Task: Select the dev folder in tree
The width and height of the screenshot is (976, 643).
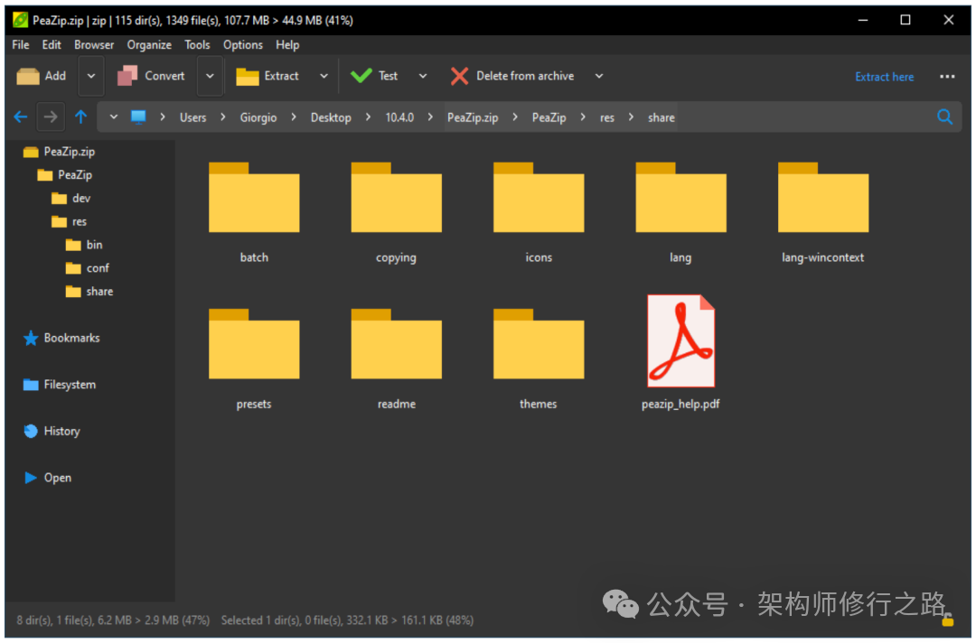Action: tap(71, 199)
